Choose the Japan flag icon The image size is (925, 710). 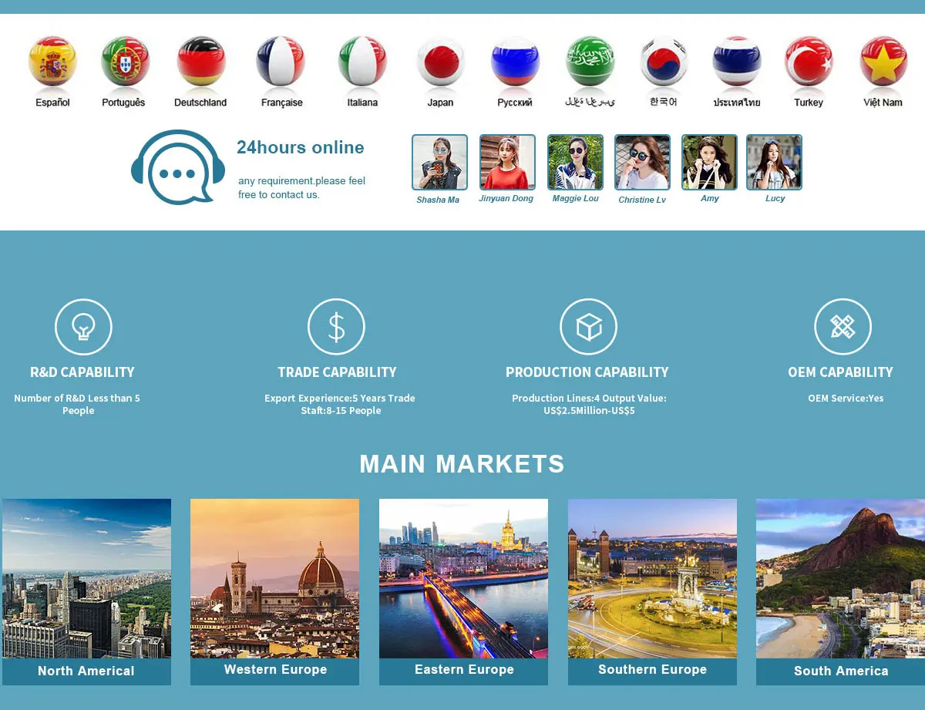441,62
